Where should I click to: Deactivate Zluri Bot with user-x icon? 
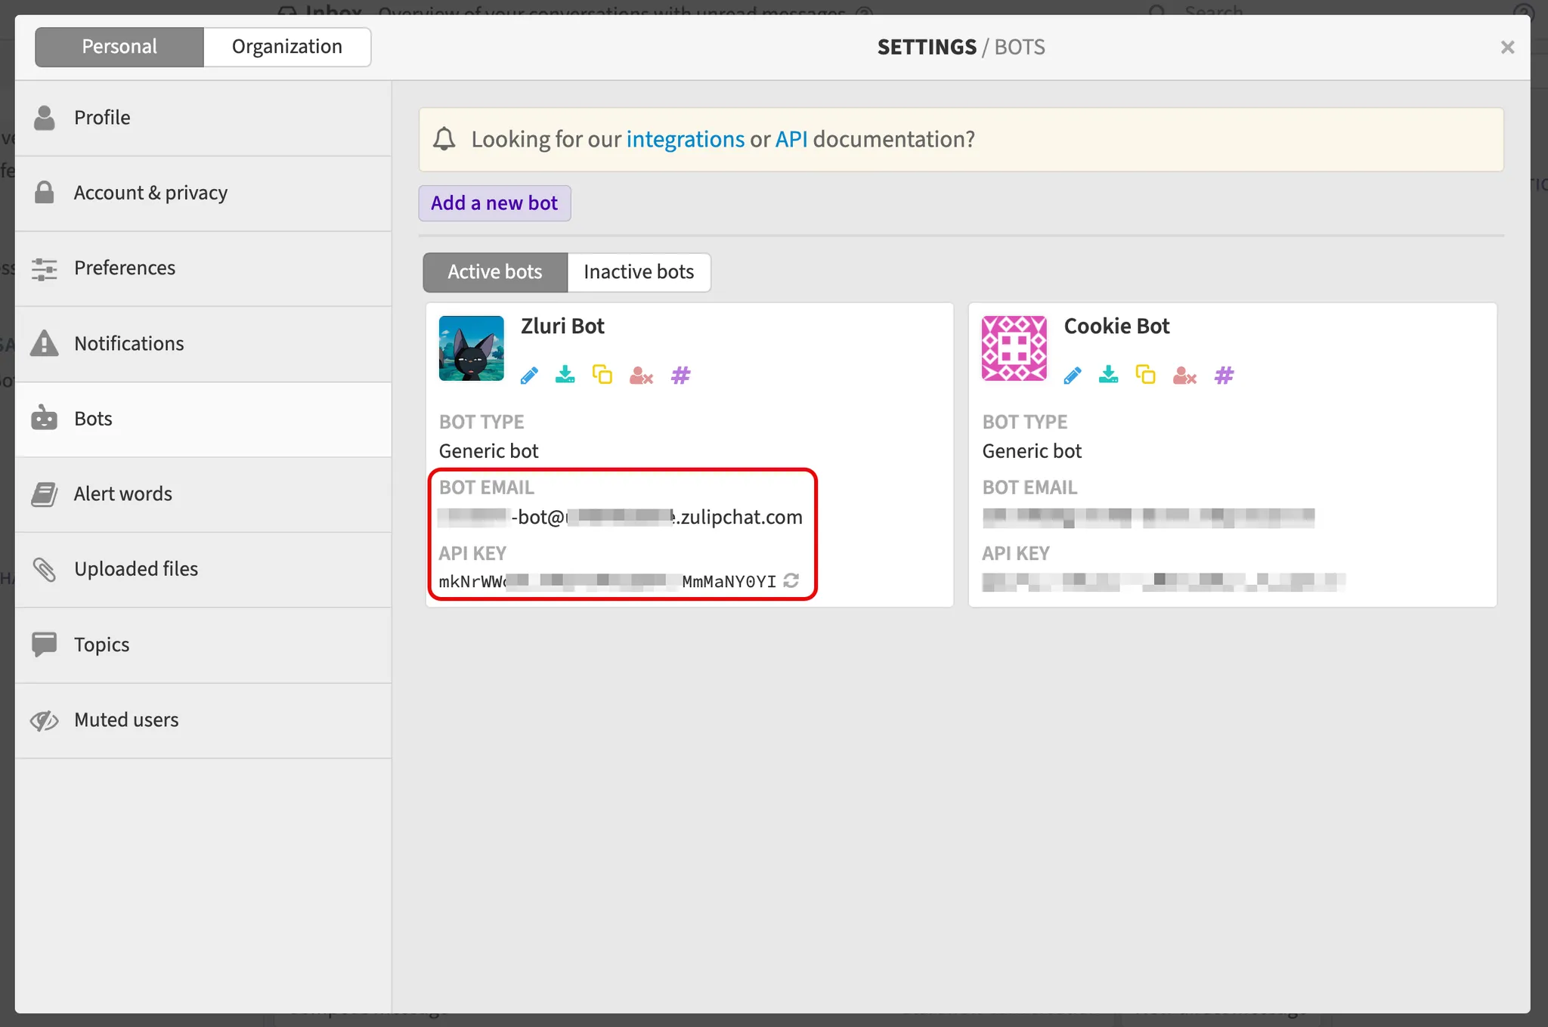click(641, 376)
